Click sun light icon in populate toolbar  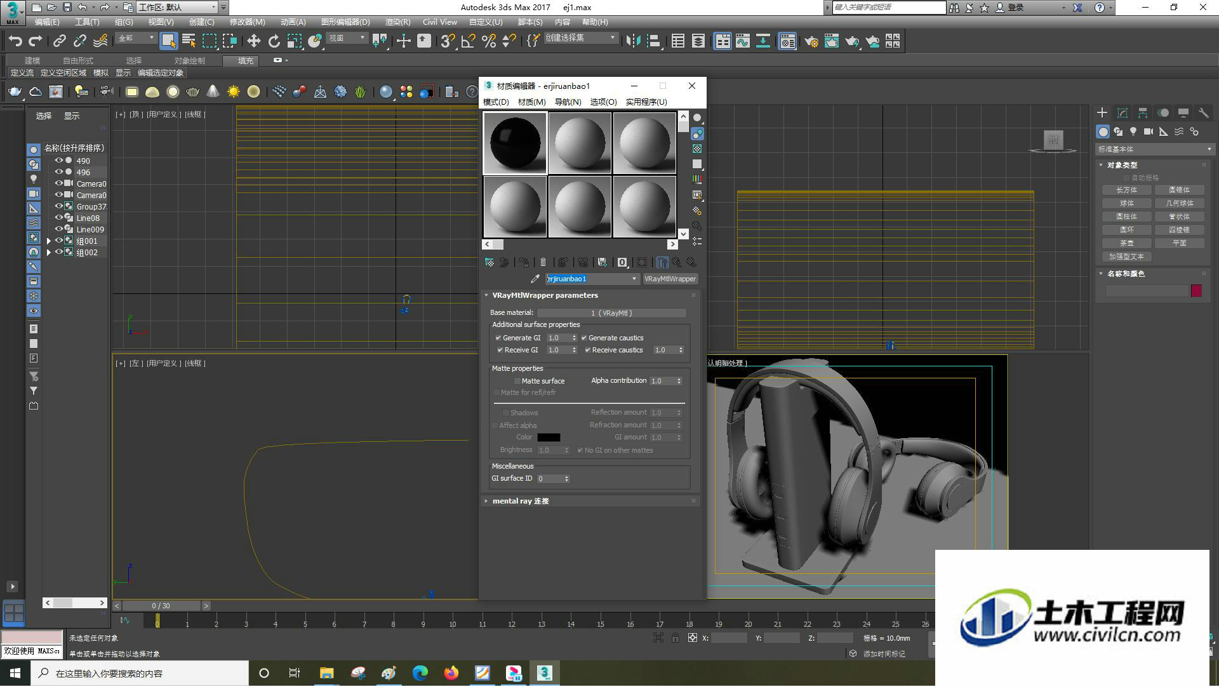[234, 92]
